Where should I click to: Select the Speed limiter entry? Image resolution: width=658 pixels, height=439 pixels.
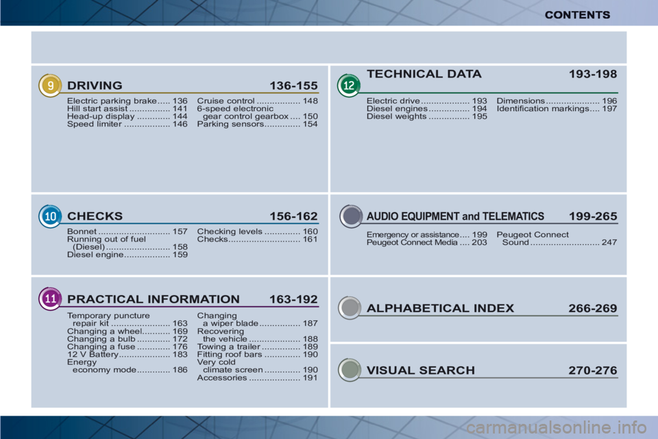[127, 124]
